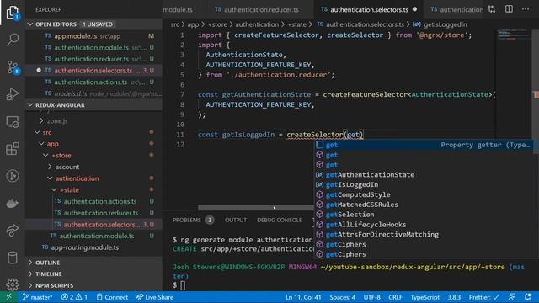The height and width of the screenshot is (303, 539).
Task: Select getAllLifecycleHooks suggestion
Action: coord(424,225)
